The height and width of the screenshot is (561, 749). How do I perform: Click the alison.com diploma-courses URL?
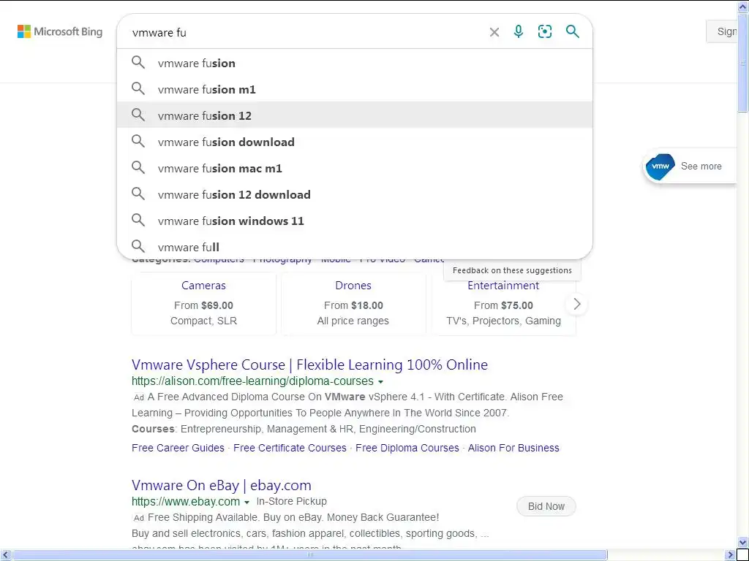[252, 381]
